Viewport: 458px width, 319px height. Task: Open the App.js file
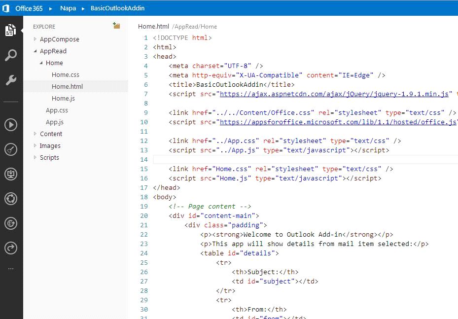point(55,122)
